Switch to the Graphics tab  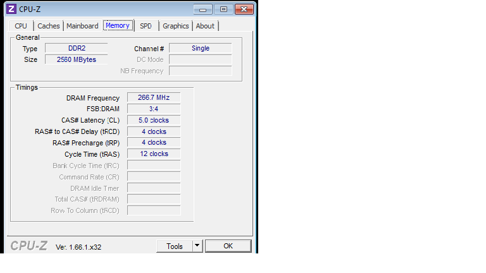point(176,26)
